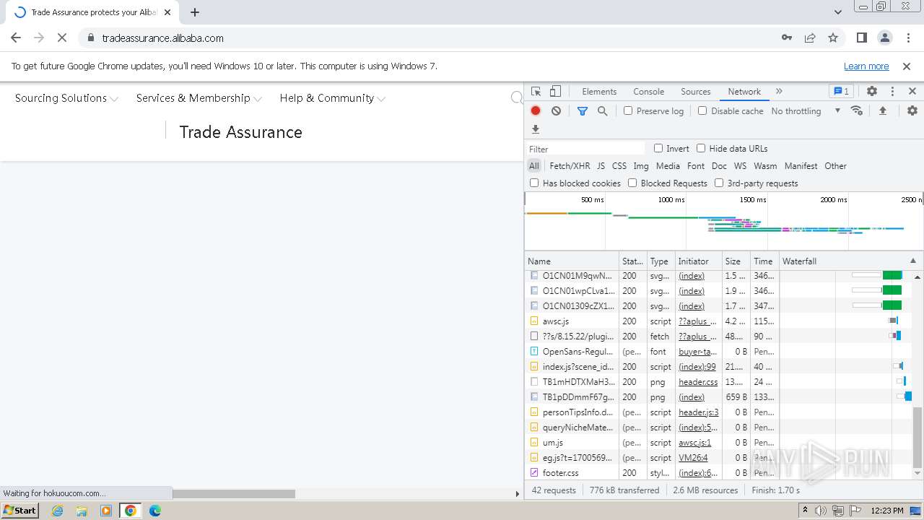Screen dimensions: 924x520
Task: Open the No throttling dropdown
Action: point(806,111)
